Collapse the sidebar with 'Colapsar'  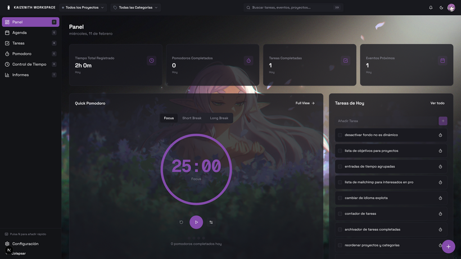click(18, 253)
